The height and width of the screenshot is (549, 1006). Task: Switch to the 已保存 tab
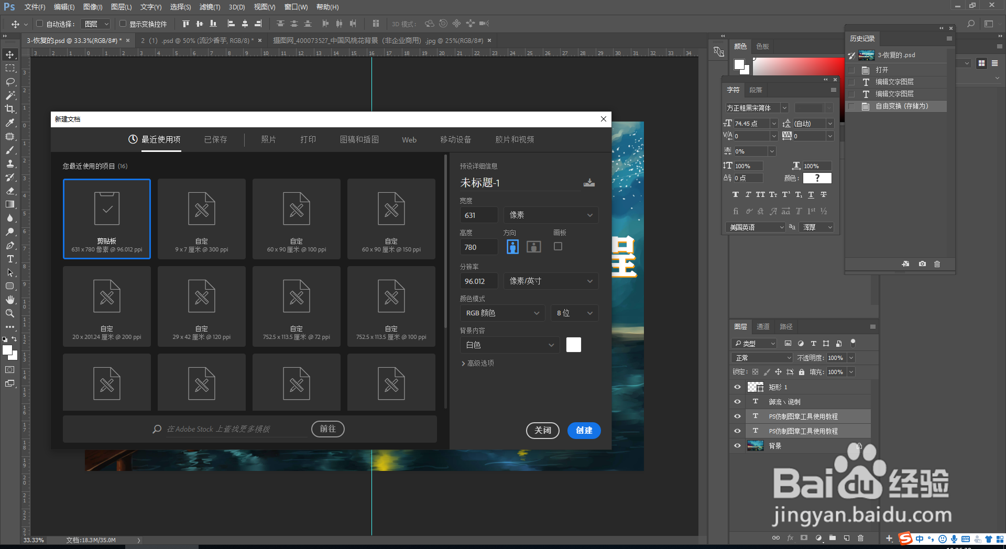[215, 140]
